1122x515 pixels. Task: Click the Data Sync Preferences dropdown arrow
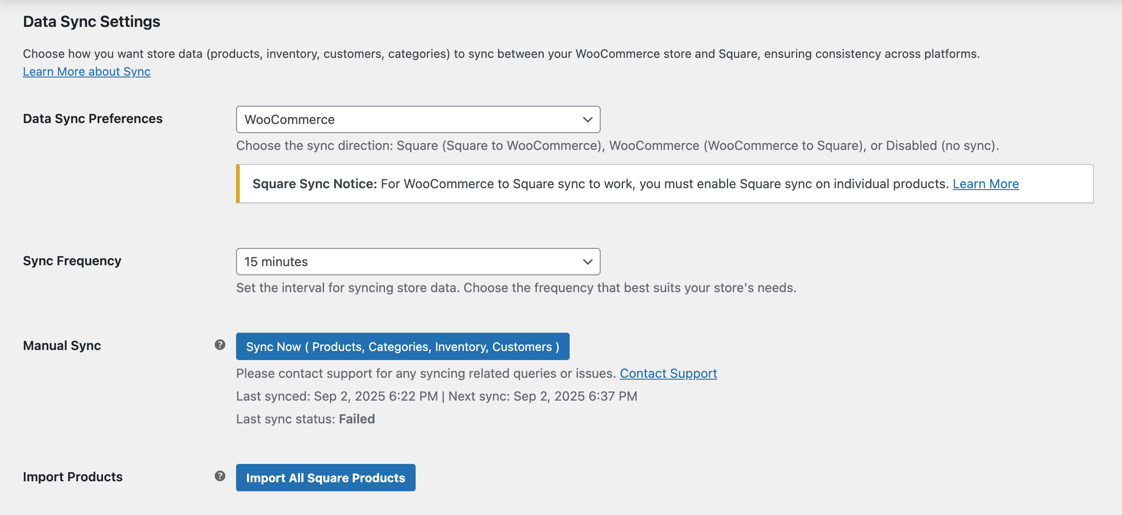(x=588, y=119)
